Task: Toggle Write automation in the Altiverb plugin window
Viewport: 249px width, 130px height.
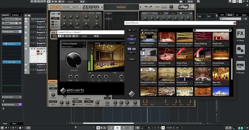Action: [x=70, y=36]
